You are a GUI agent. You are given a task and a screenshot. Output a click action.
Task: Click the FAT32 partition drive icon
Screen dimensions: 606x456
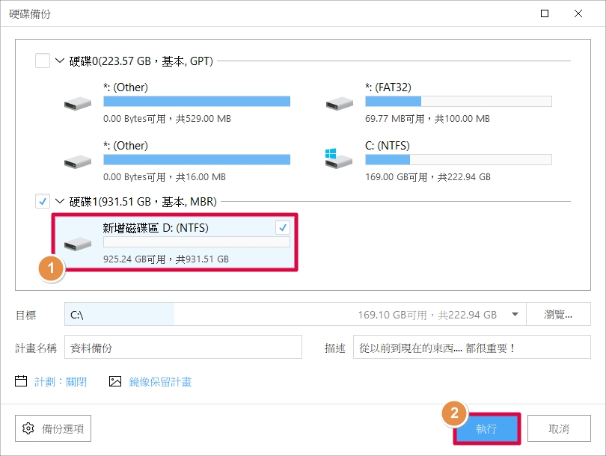point(340,104)
